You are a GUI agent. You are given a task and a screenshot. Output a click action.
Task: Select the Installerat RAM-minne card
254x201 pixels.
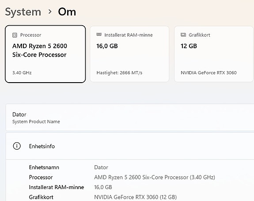[129, 54]
